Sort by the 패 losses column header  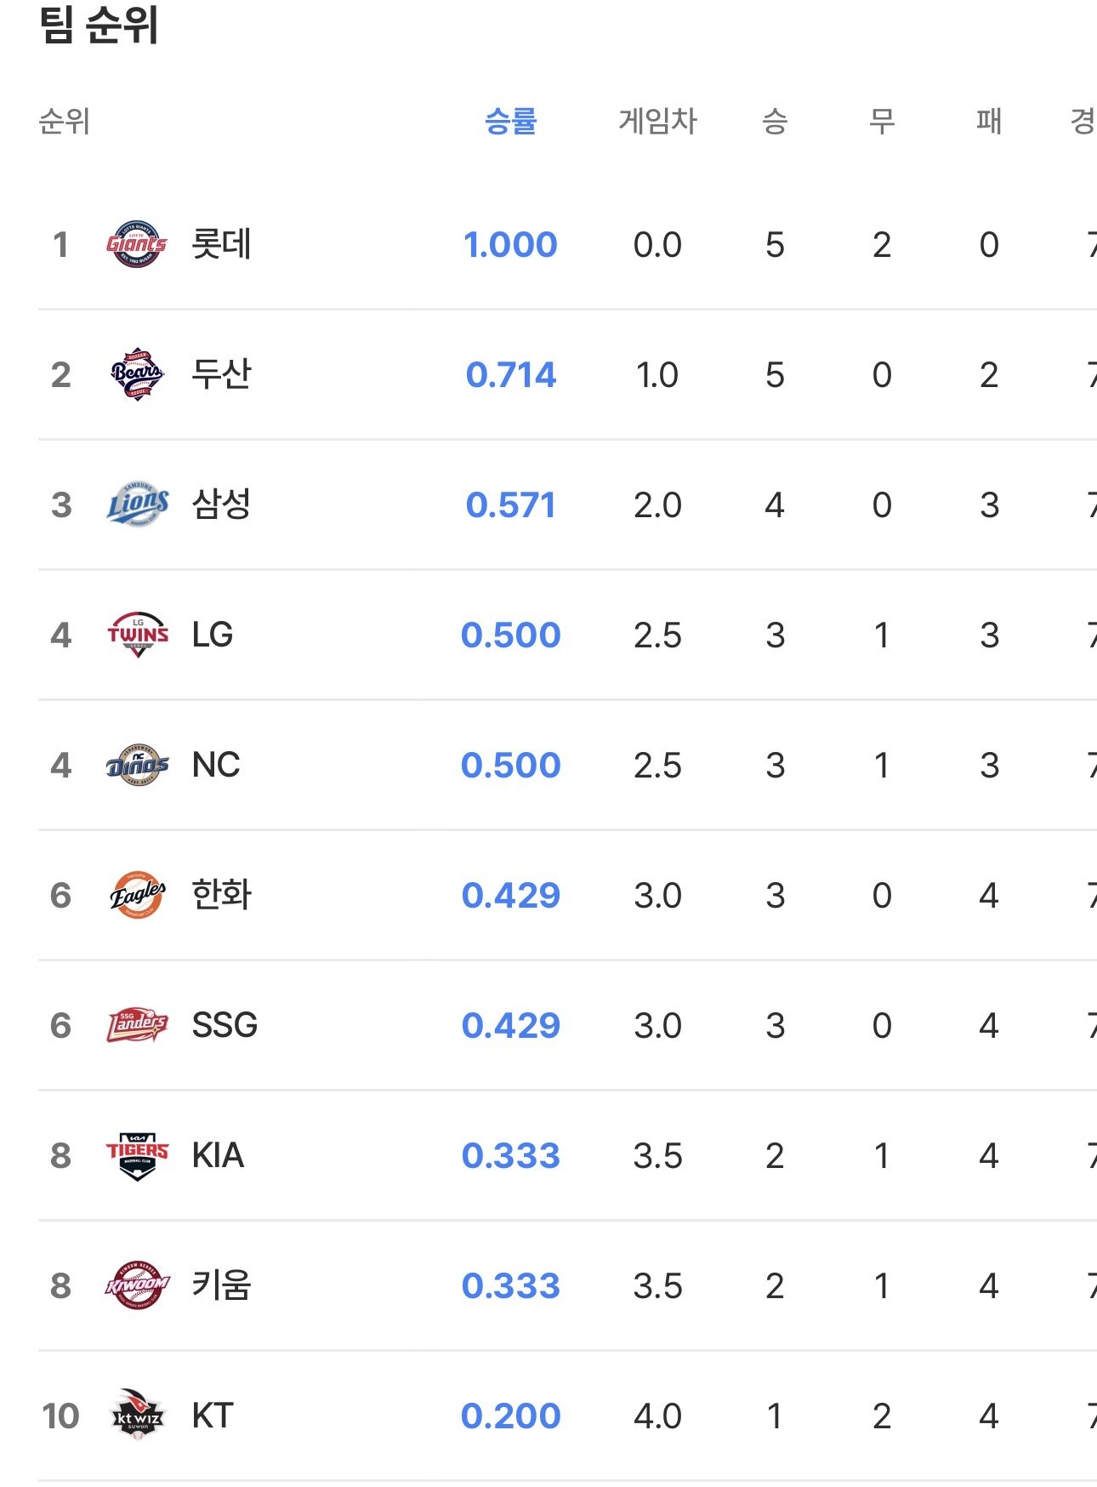click(988, 122)
